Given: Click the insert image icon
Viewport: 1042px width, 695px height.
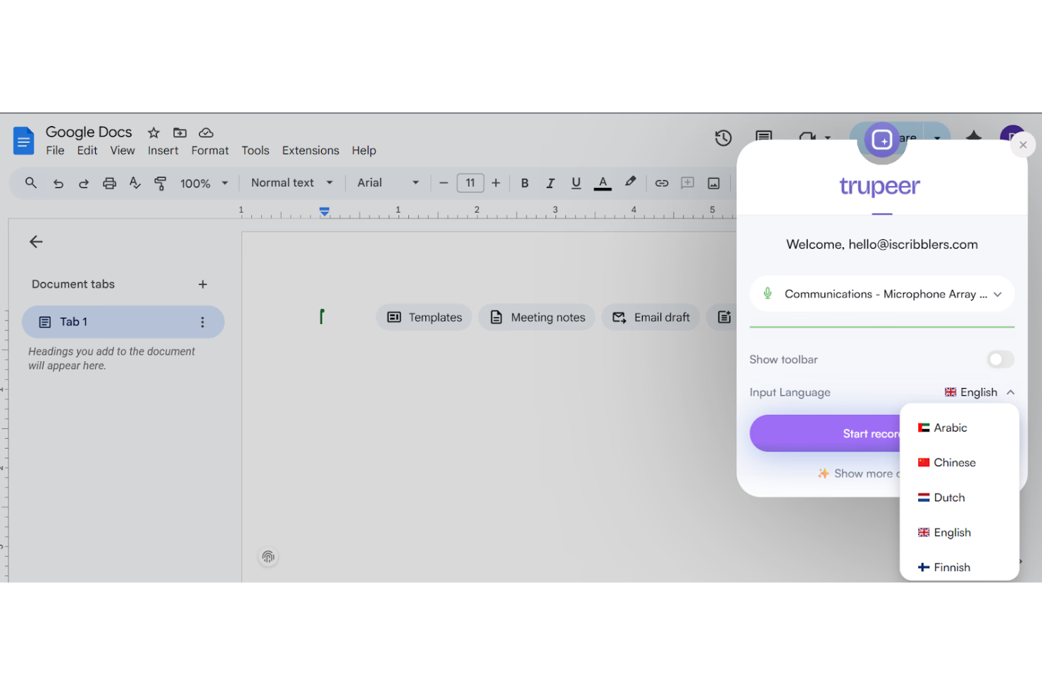Looking at the screenshot, I should [713, 182].
